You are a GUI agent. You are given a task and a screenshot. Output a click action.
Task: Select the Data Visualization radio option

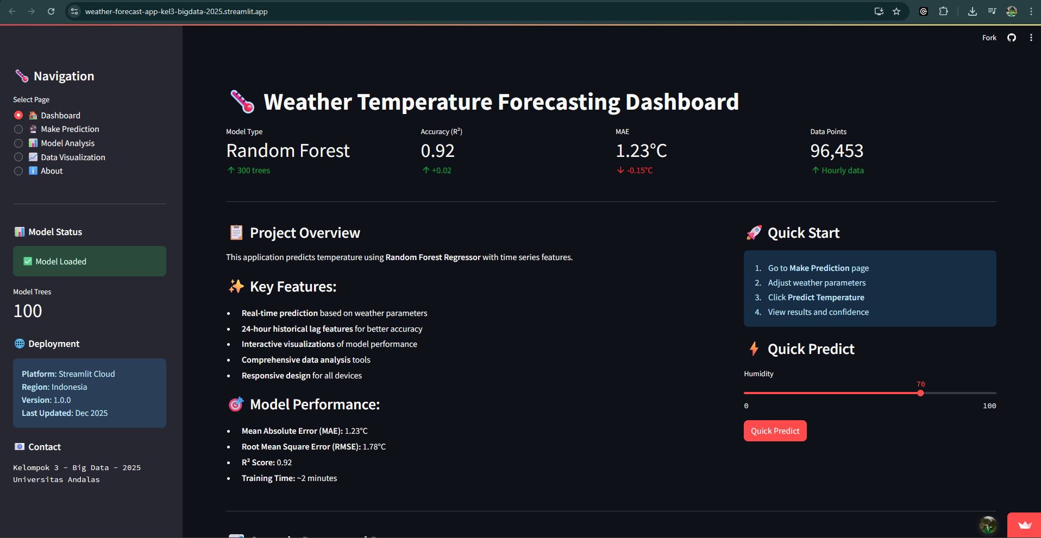tap(18, 157)
